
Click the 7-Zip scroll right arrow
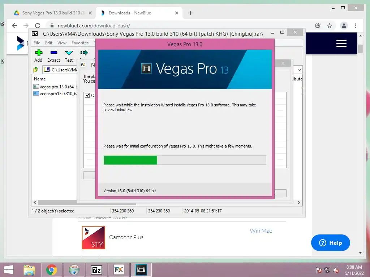tap(299, 203)
